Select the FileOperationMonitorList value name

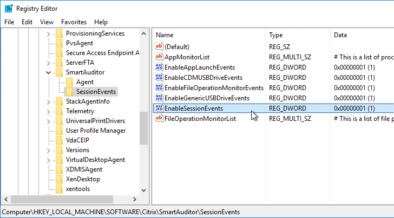pyautogui.click(x=200, y=119)
